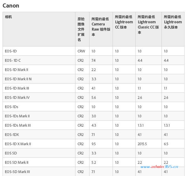Click Camera Raw version 5.6 cell
Viewport: 188px width, 176px height.
pos(94,98)
